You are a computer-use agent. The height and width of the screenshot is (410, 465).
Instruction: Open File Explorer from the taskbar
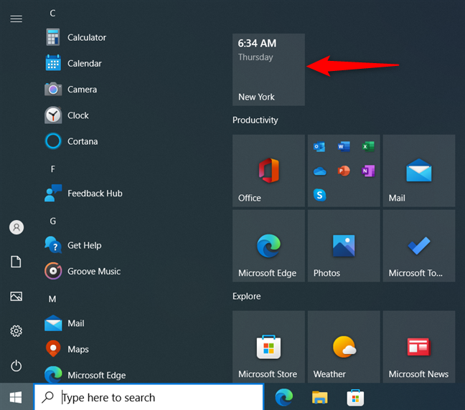[320, 397]
